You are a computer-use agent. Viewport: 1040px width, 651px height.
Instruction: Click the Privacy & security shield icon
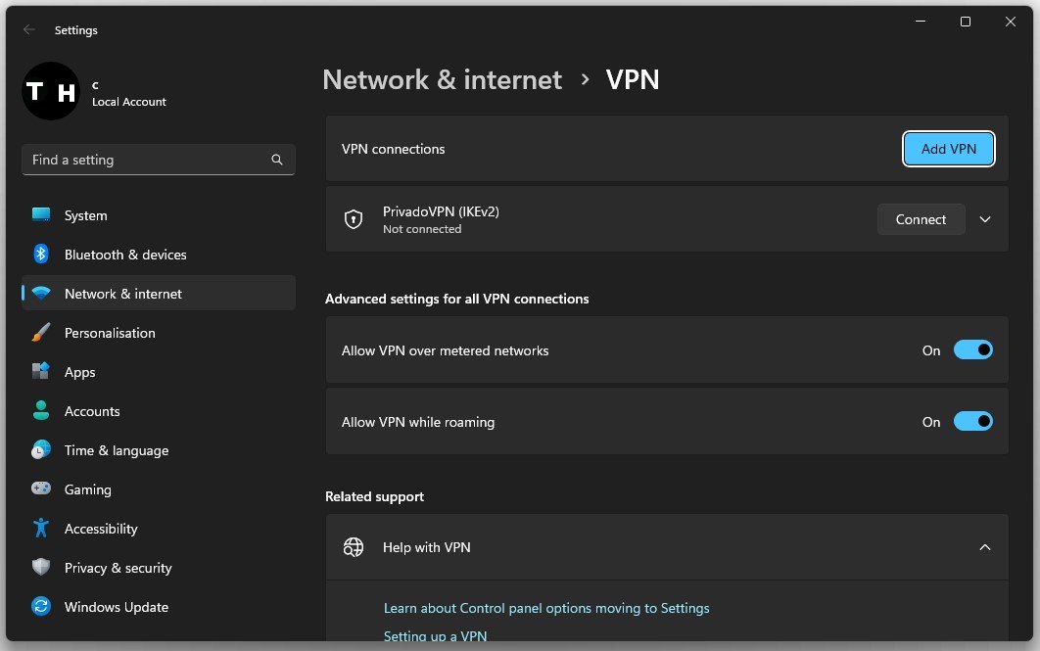point(40,567)
